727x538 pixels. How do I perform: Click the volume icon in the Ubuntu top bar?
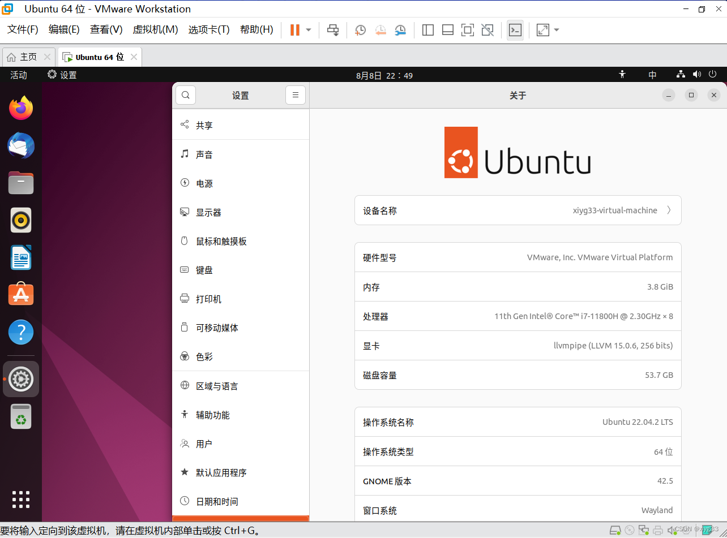tap(696, 75)
